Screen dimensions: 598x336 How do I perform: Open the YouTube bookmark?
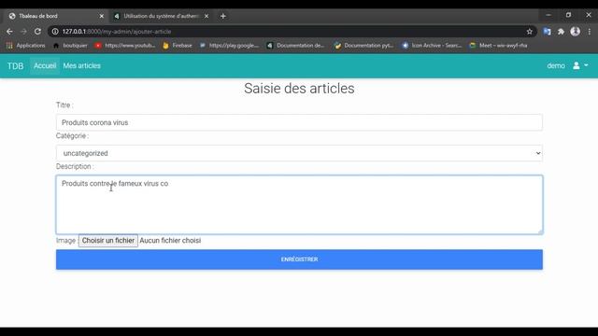(x=125, y=46)
